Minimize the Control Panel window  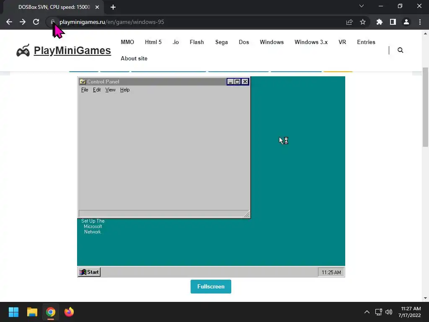(x=230, y=82)
